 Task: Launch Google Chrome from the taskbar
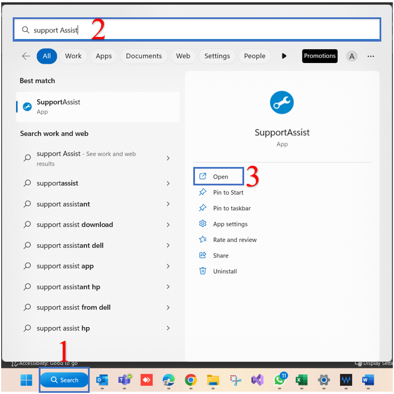point(191,380)
